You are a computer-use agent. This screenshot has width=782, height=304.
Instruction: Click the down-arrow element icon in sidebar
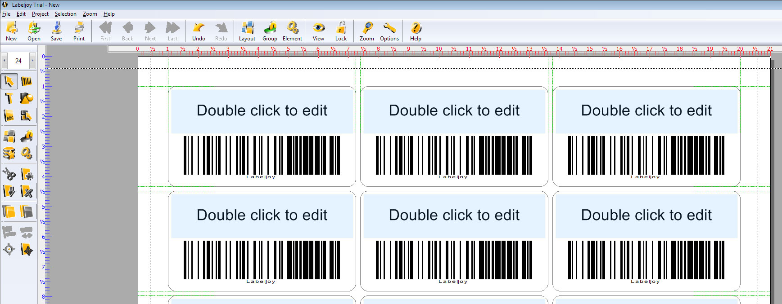pyautogui.click(x=9, y=192)
